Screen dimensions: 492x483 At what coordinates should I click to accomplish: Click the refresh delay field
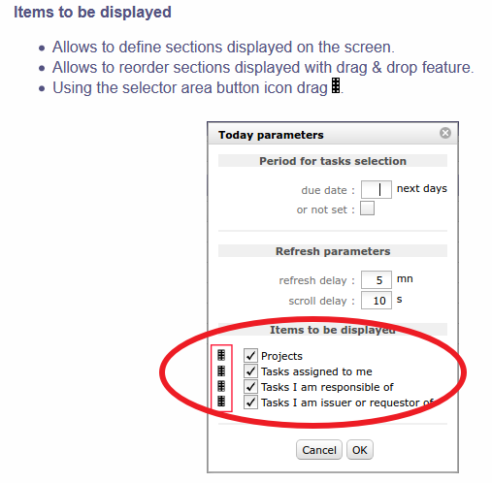coord(377,279)
